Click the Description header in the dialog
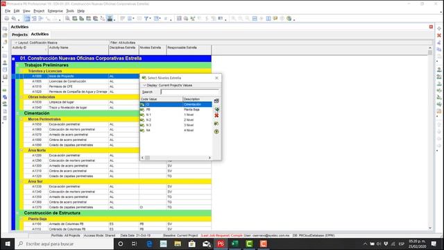 click(x=197, y=99)
